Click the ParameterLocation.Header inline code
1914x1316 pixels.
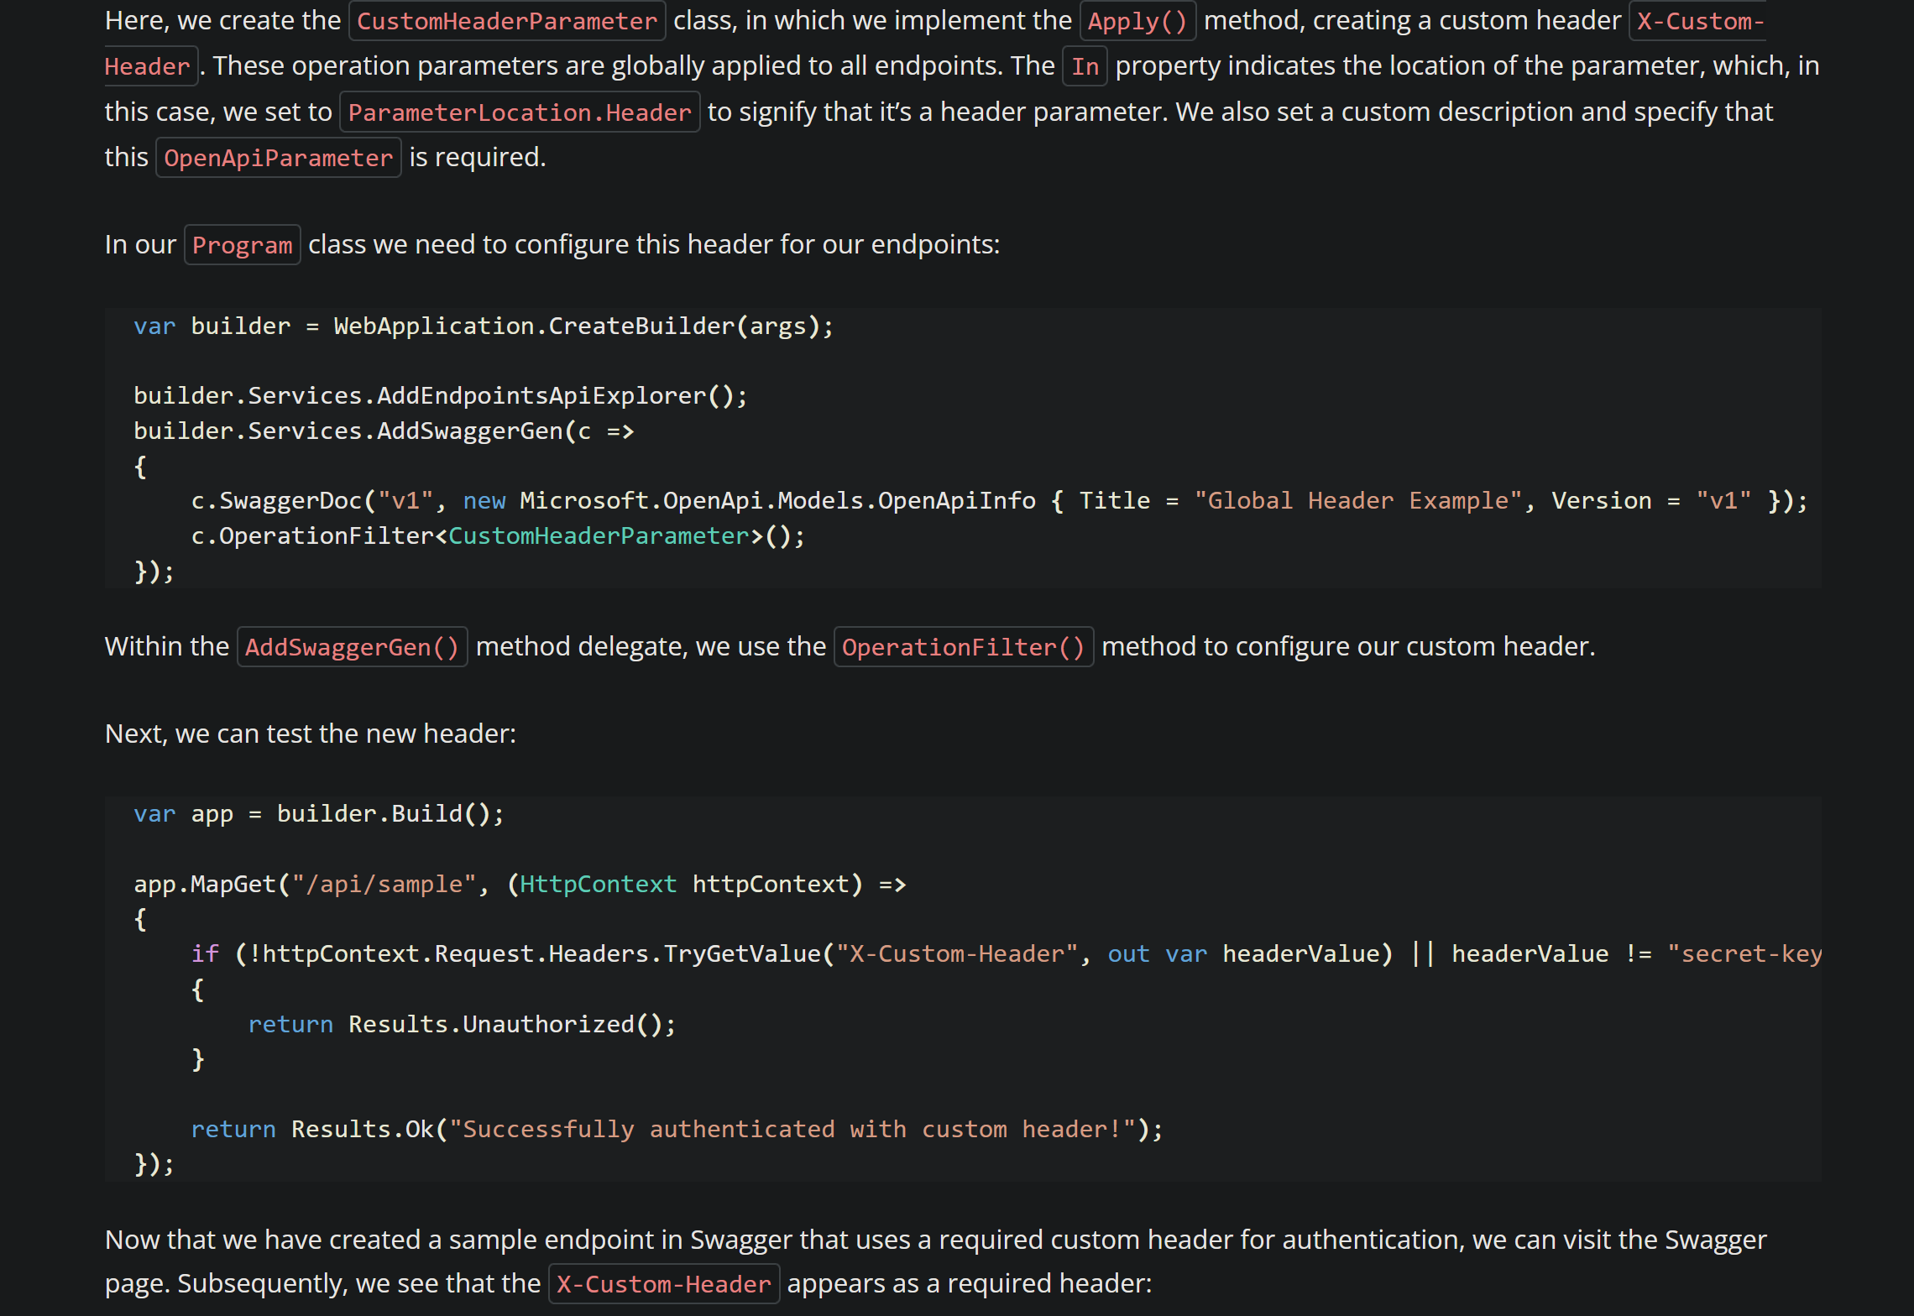[520, 112]
